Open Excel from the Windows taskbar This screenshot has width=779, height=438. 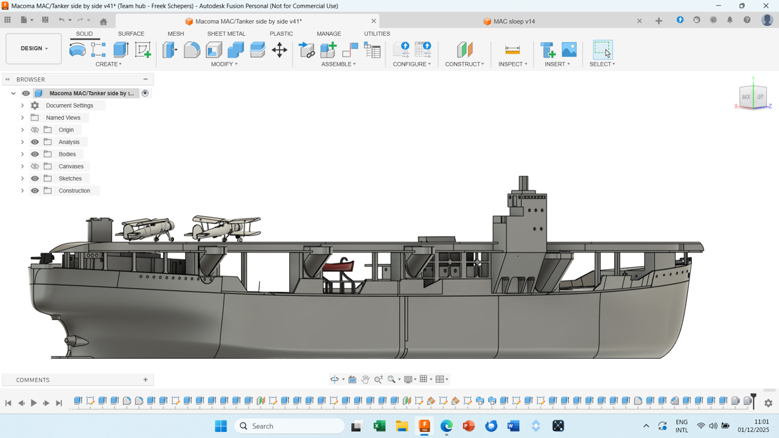pos(379,426)
